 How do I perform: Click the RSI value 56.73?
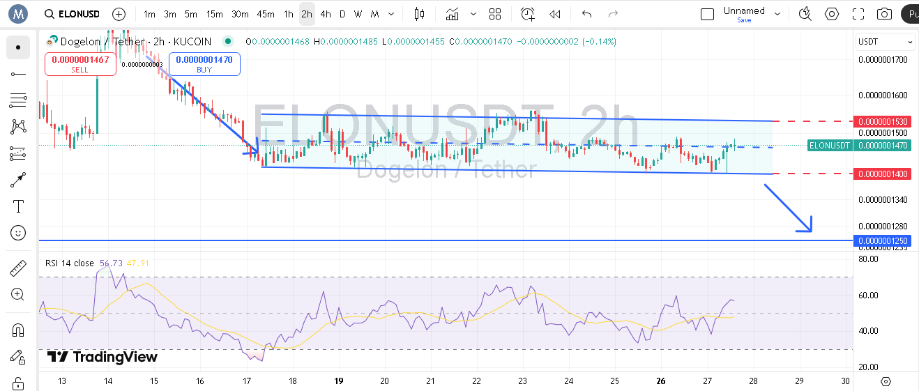click(x=111, y=263)
